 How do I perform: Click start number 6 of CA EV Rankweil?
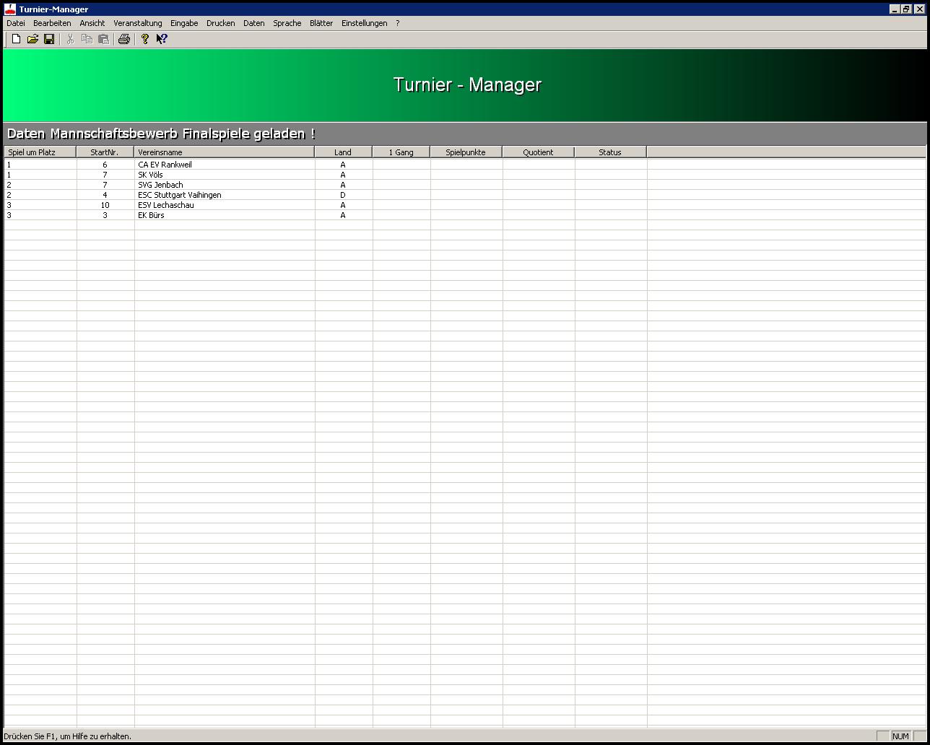pos(105,165)
